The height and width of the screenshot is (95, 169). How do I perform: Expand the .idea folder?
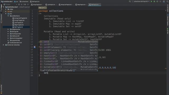(6, 9)
